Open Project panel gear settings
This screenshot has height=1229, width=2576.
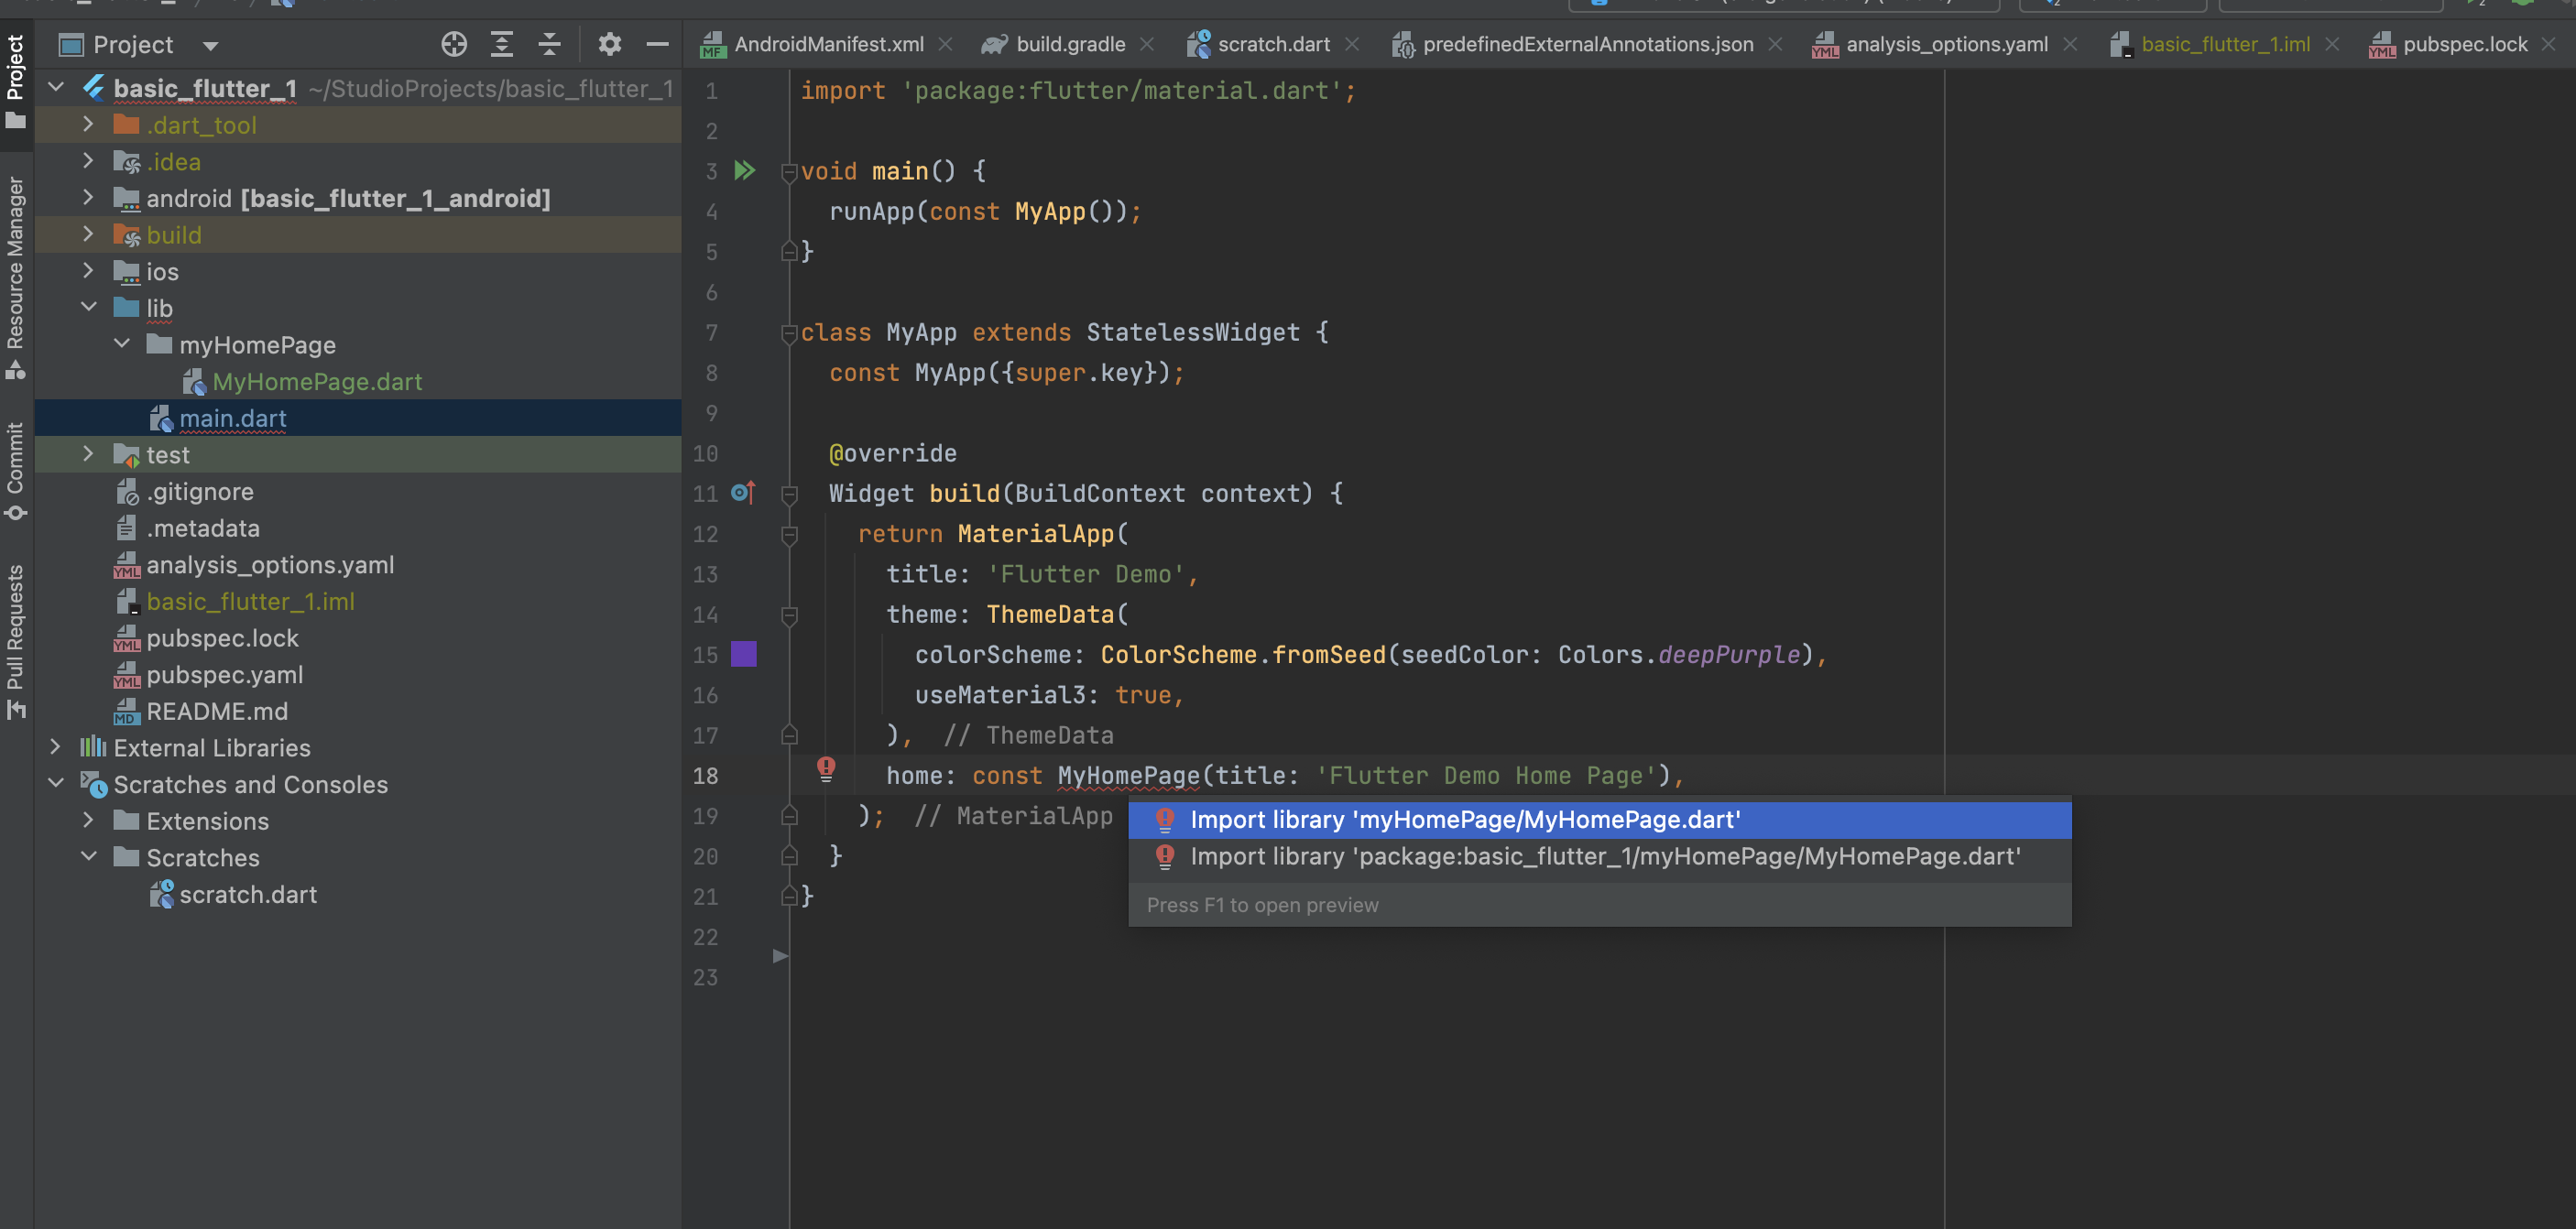[609, 44]
